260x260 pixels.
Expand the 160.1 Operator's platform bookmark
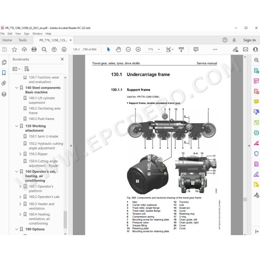(20, 186)
